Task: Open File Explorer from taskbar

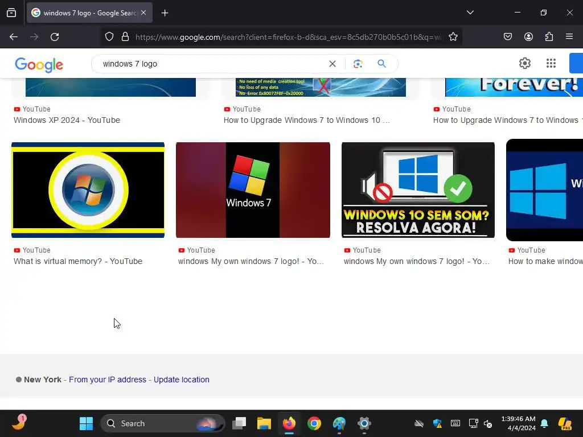Action: pyautogui.click(x=264, y=423)
